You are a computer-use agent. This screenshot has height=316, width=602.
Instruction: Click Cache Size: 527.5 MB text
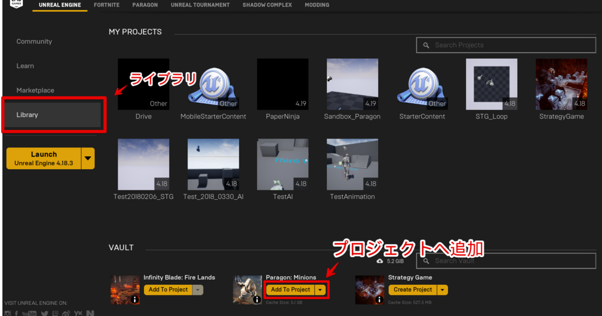(x=410, y=302)
